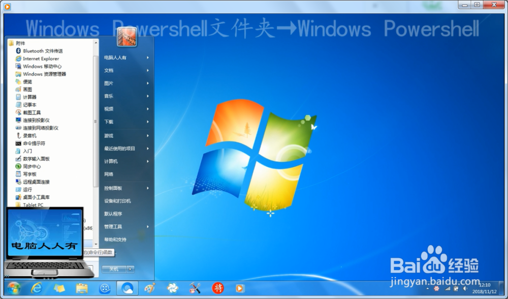Click the volume speaker tray icon

pos(465,289)
